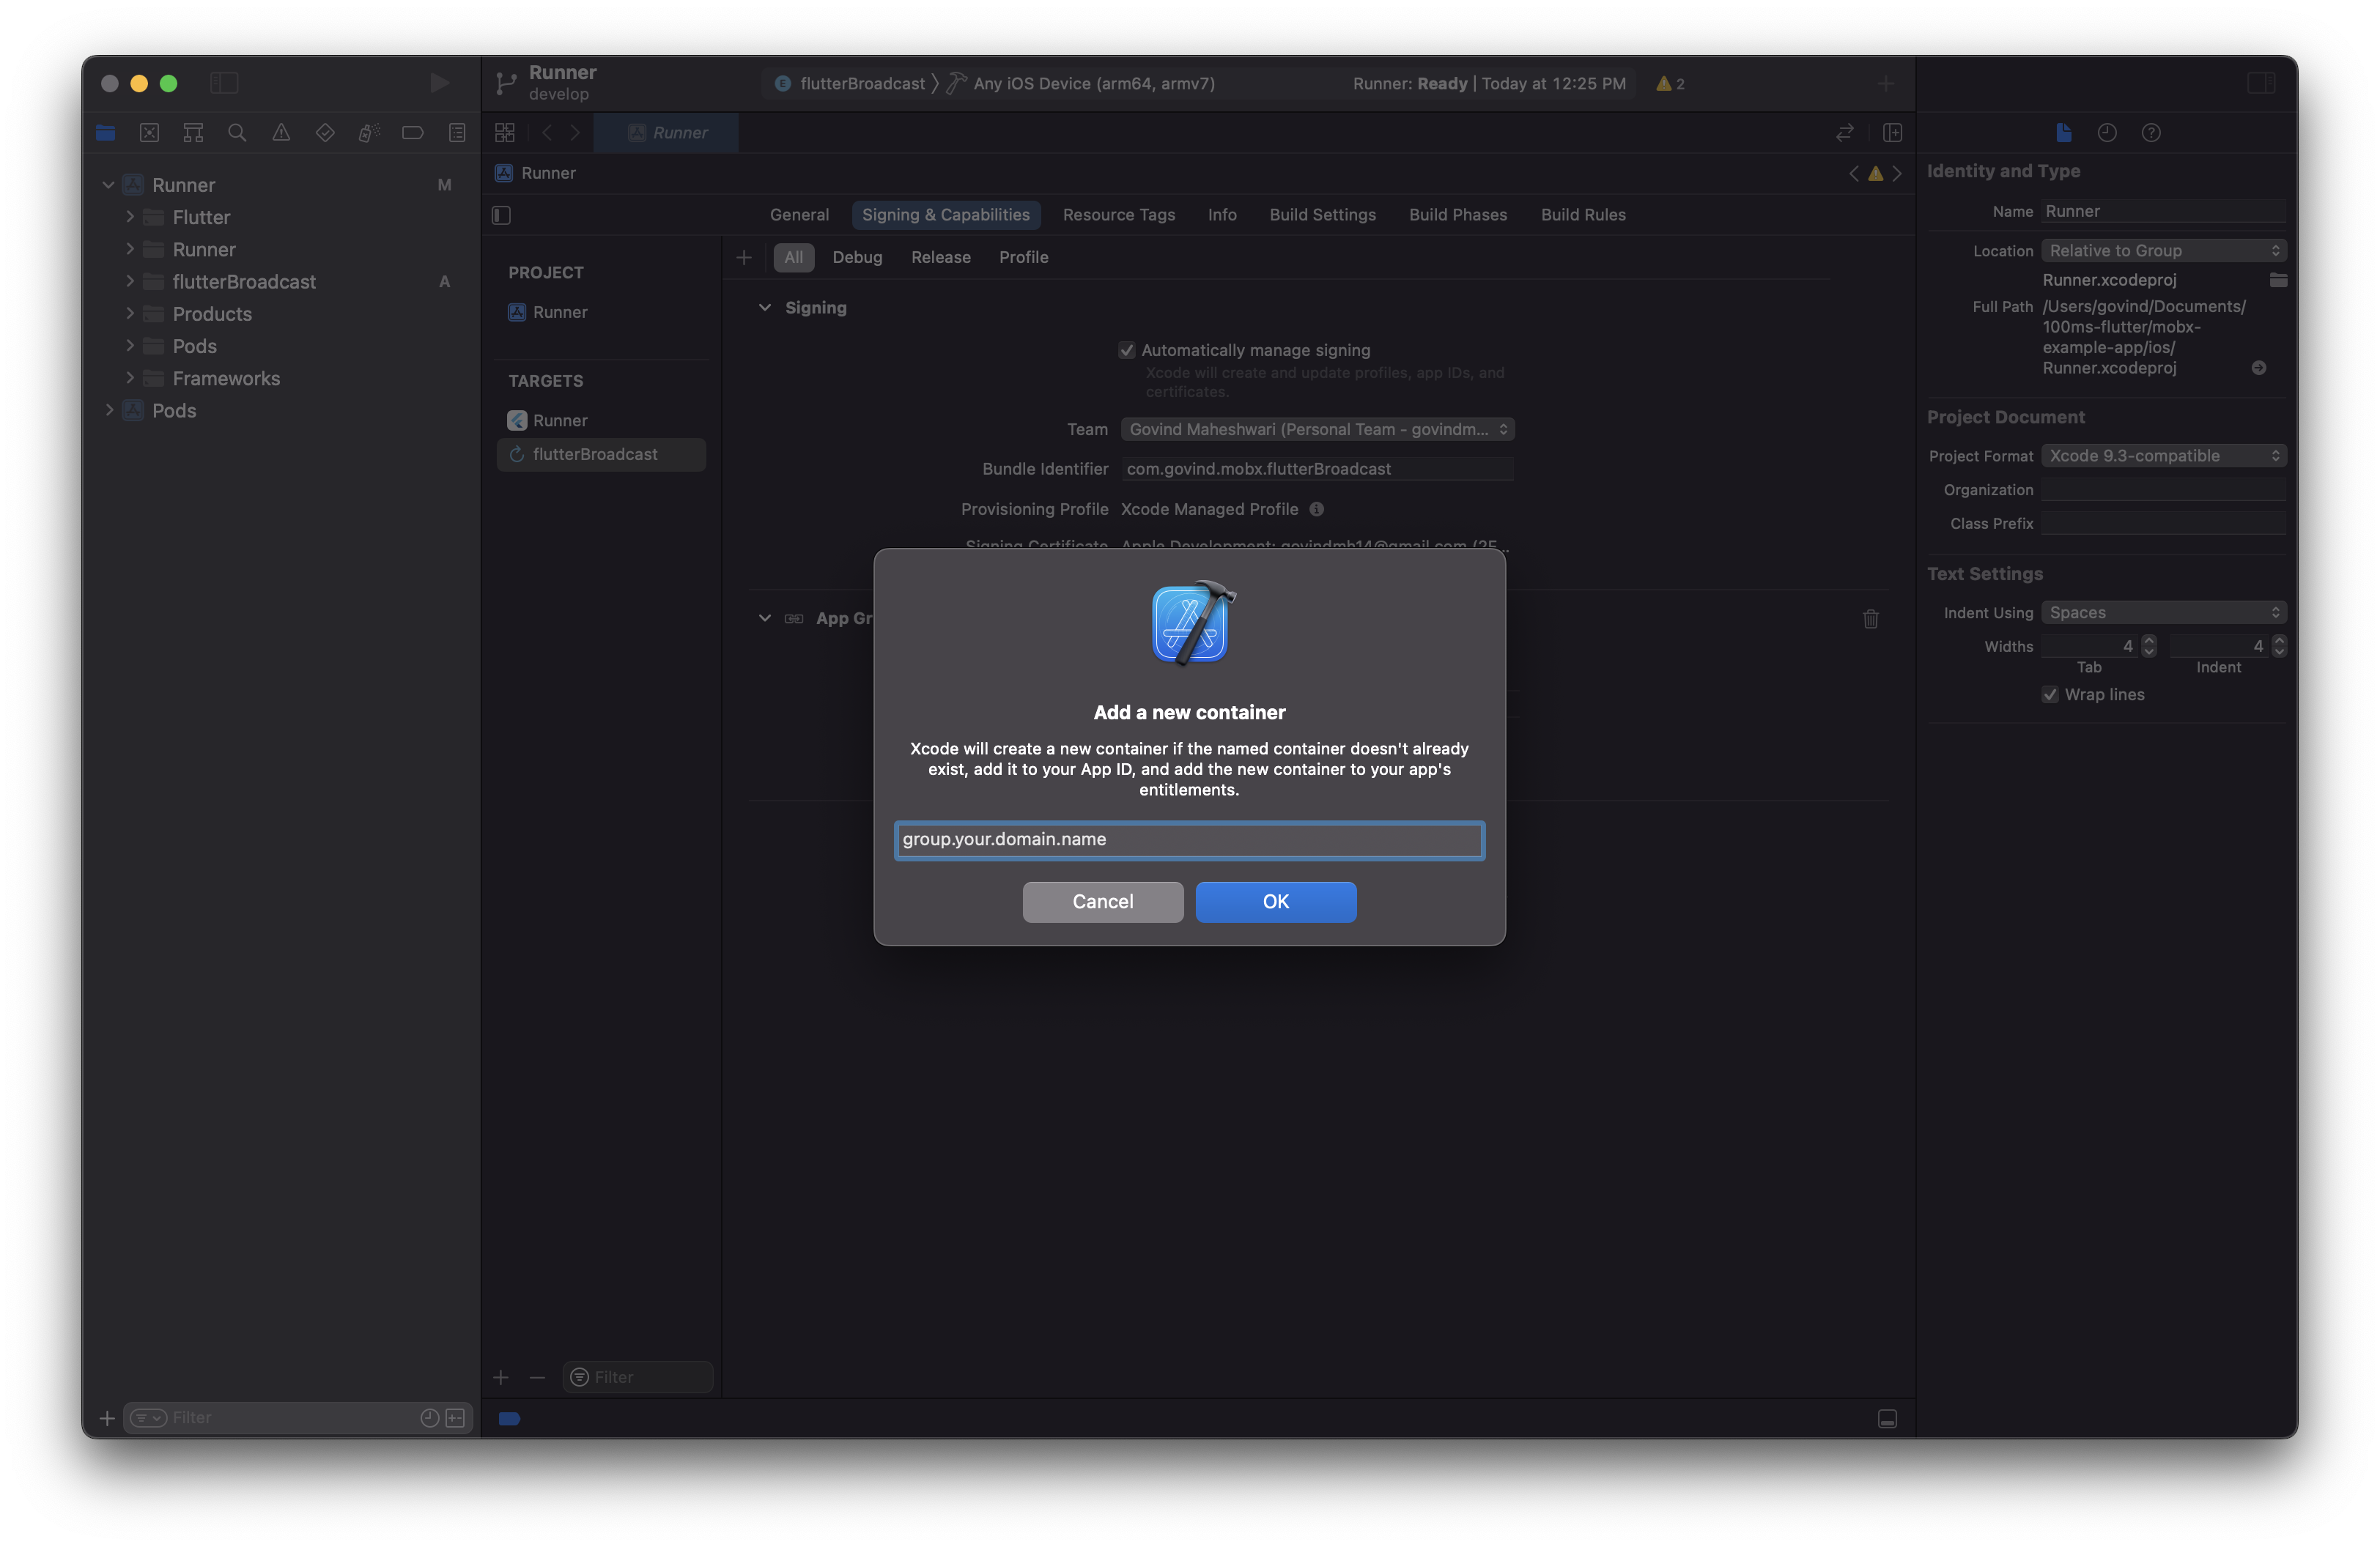Image resolution: width=2380 pixels, height=1547 pixels.
Task: Uncheck Automatically manage signing
Action: [x=1126, y=350]
